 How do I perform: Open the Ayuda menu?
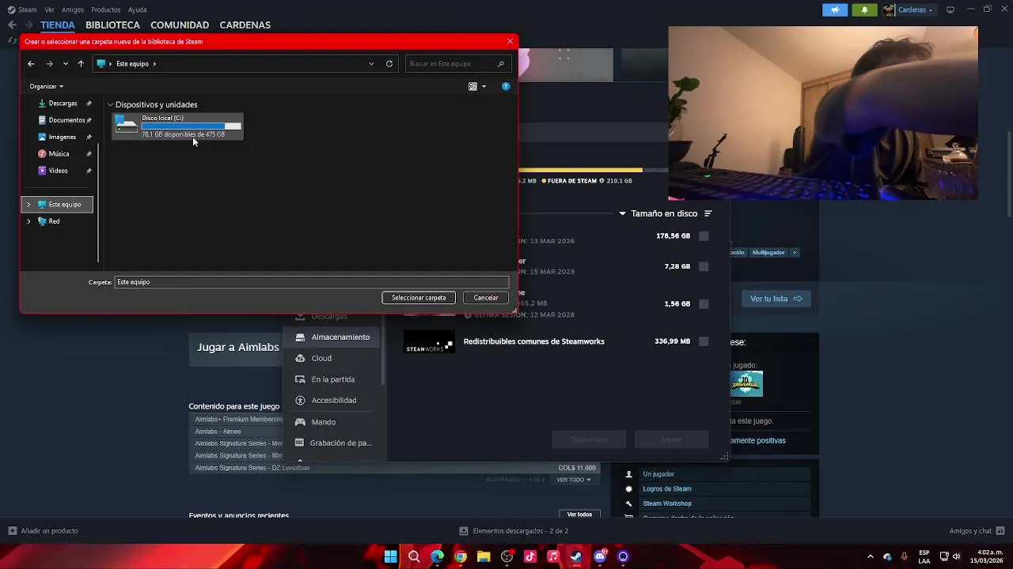[x=137, y=9]
